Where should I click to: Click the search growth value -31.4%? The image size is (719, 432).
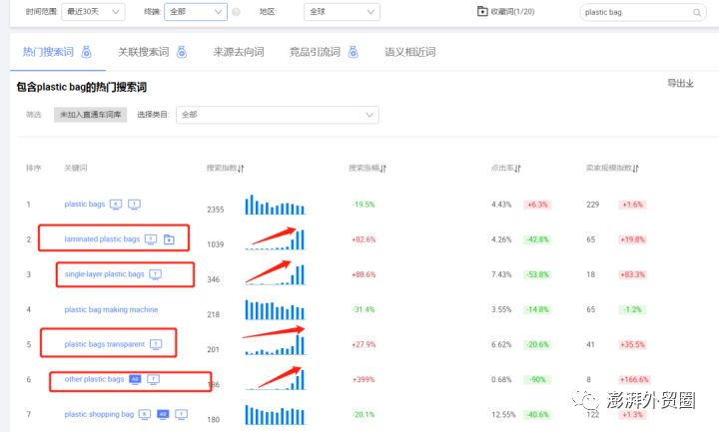363,309
